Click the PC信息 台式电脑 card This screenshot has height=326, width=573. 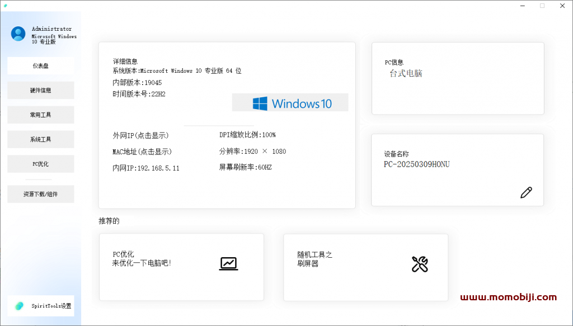(x=458, y=78)
